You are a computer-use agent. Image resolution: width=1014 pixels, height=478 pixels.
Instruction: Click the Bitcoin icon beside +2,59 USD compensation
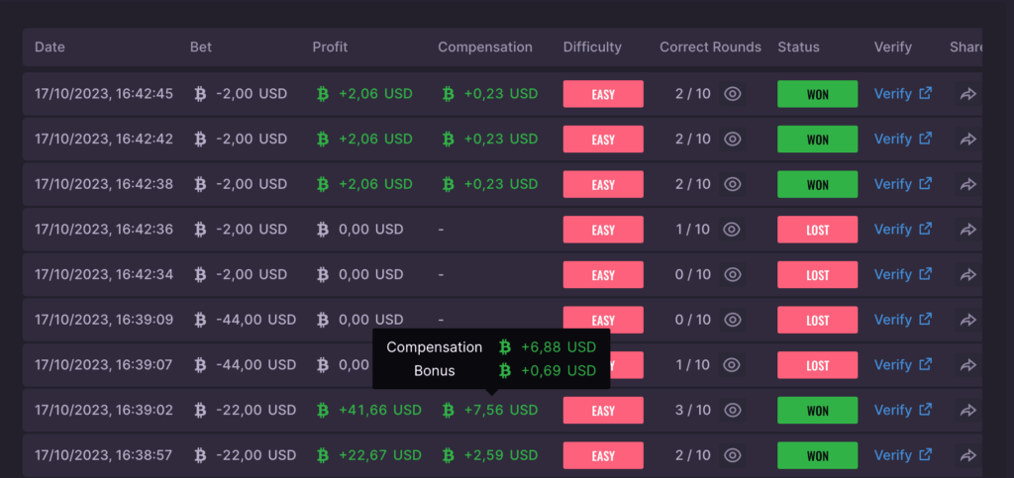click(x=448, y=456)
